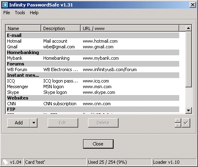Open the Help menu
198x167 pixels.
(34, 13)
